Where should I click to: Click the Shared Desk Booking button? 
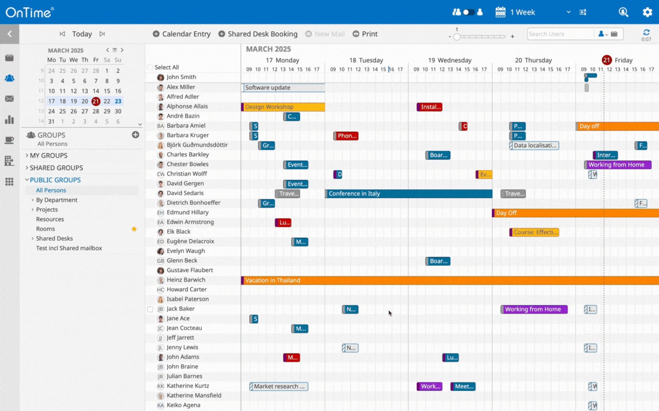coord(258,34)
